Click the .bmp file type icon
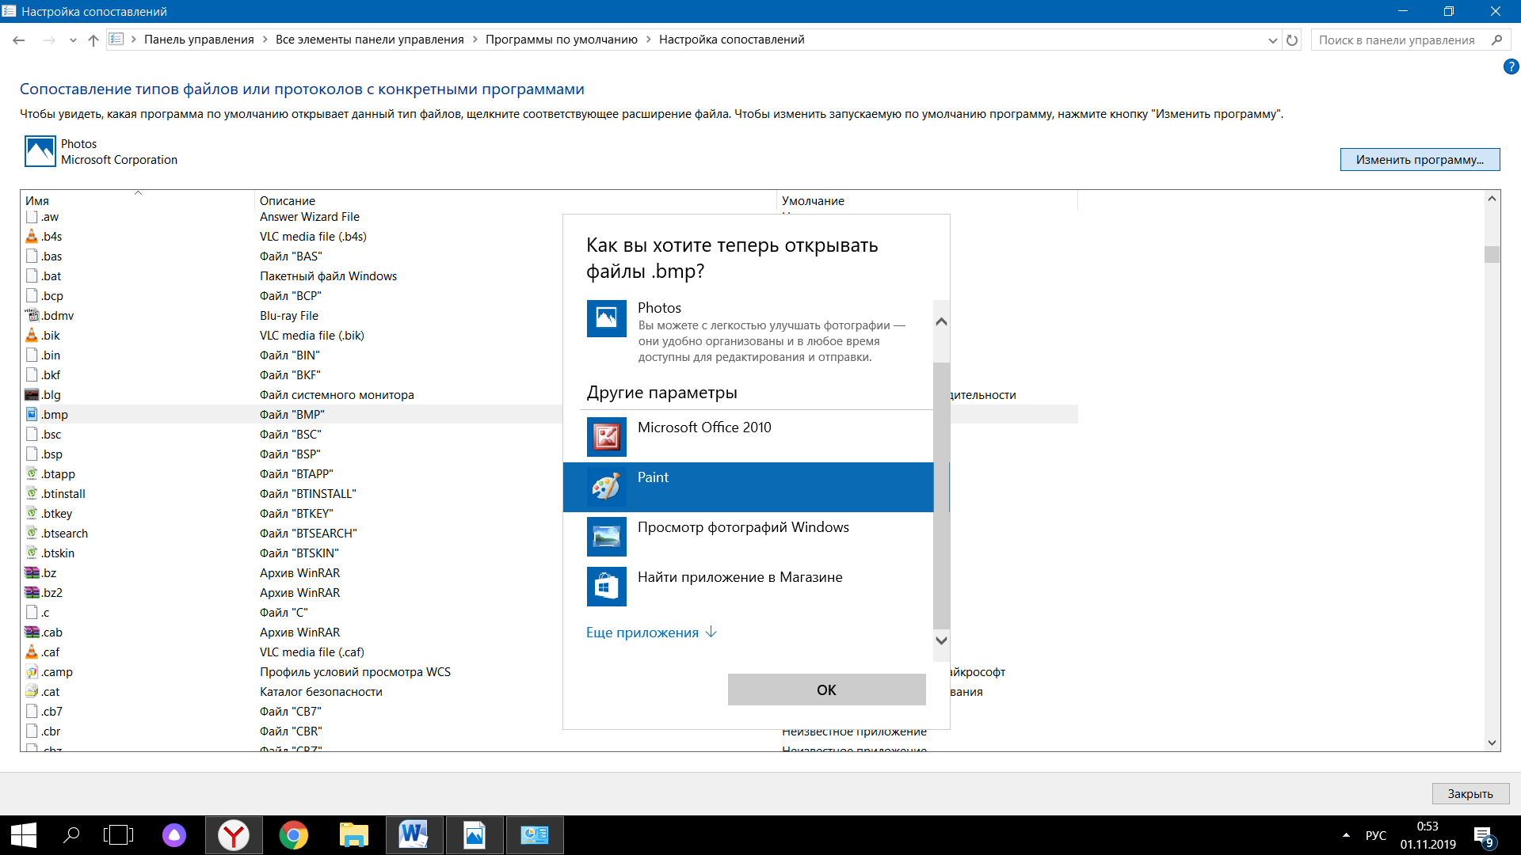 coord(32,414)
